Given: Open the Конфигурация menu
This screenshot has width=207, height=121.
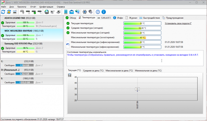Looking at the screenshot, I should pyautogui.click(x=46, y=7).
